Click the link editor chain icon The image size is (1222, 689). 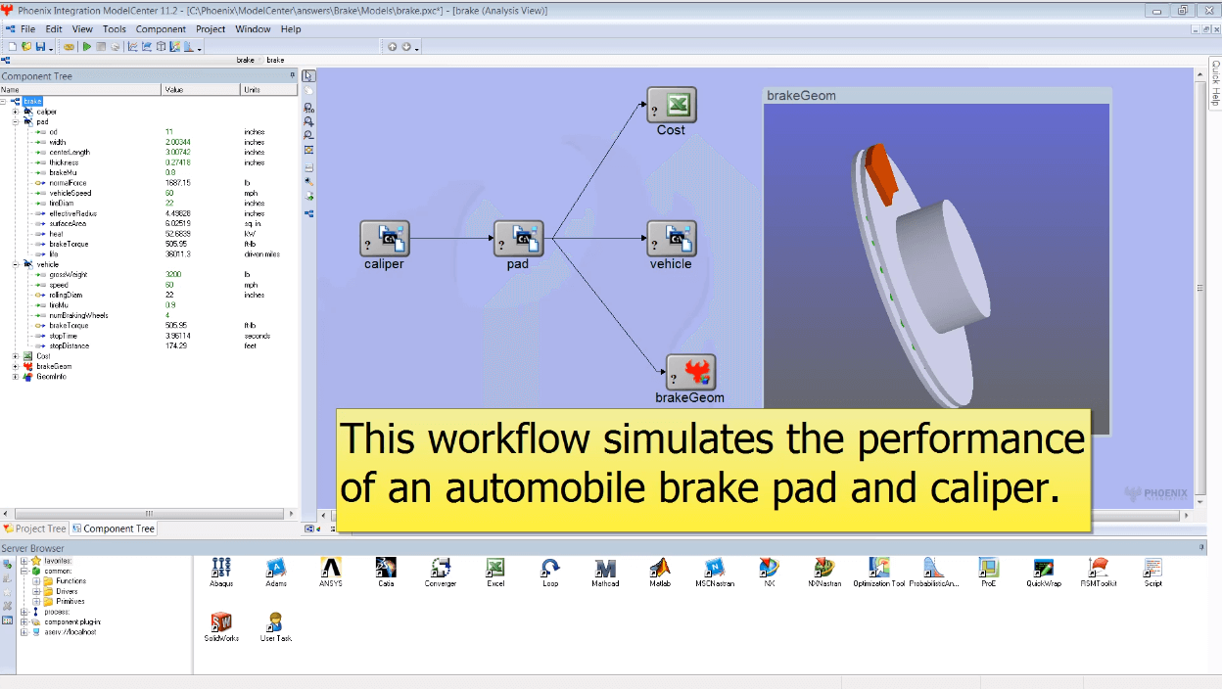69,46
